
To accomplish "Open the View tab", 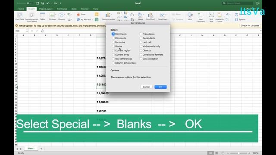I will pos(96,9).
